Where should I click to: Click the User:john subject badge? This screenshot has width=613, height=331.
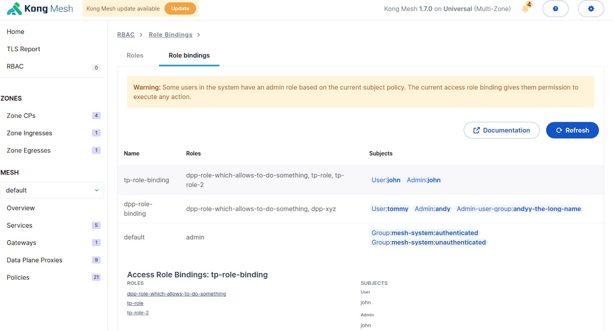(x=386, y=180)
